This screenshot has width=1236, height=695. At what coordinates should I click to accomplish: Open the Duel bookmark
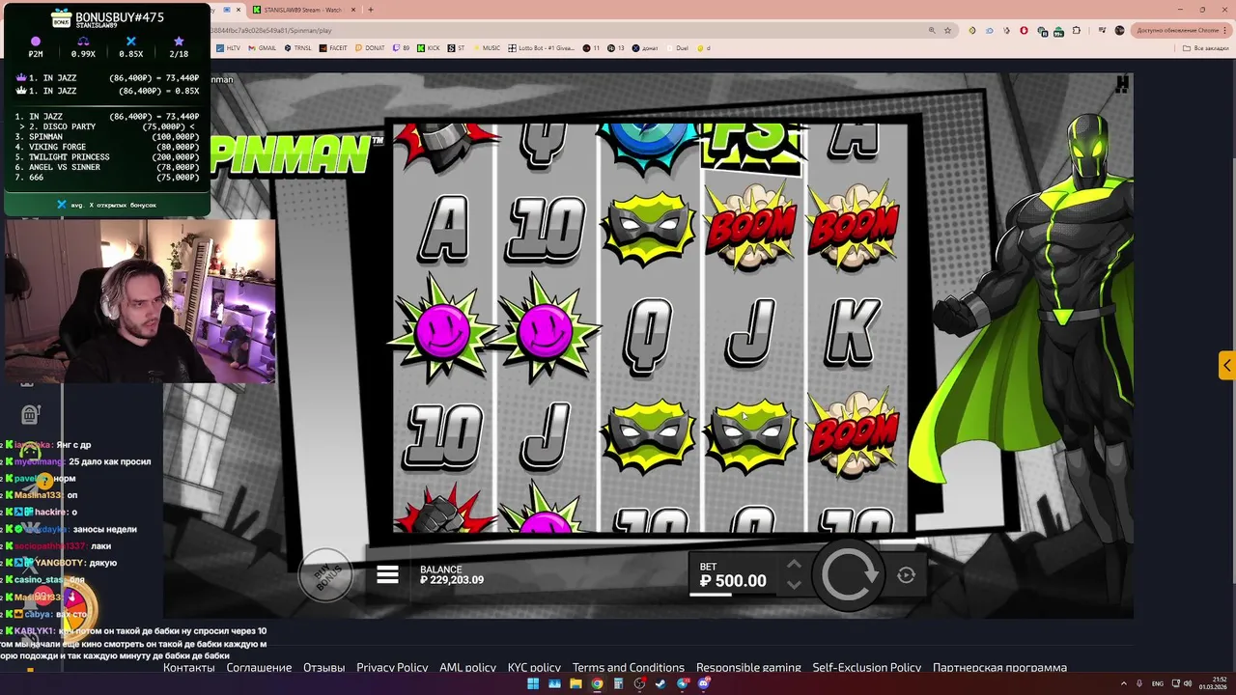coord(676,47)
